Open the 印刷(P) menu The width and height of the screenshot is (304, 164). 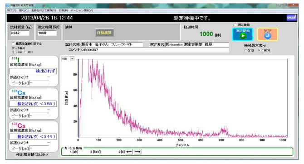tap(63, 10)
